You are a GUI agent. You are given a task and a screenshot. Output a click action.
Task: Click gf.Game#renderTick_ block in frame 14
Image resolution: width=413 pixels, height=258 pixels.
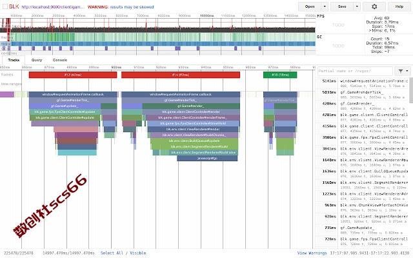pos(181,101)
